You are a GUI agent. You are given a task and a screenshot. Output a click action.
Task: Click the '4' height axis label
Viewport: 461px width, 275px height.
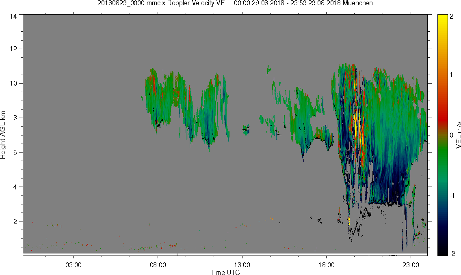[x=15, y=187]
